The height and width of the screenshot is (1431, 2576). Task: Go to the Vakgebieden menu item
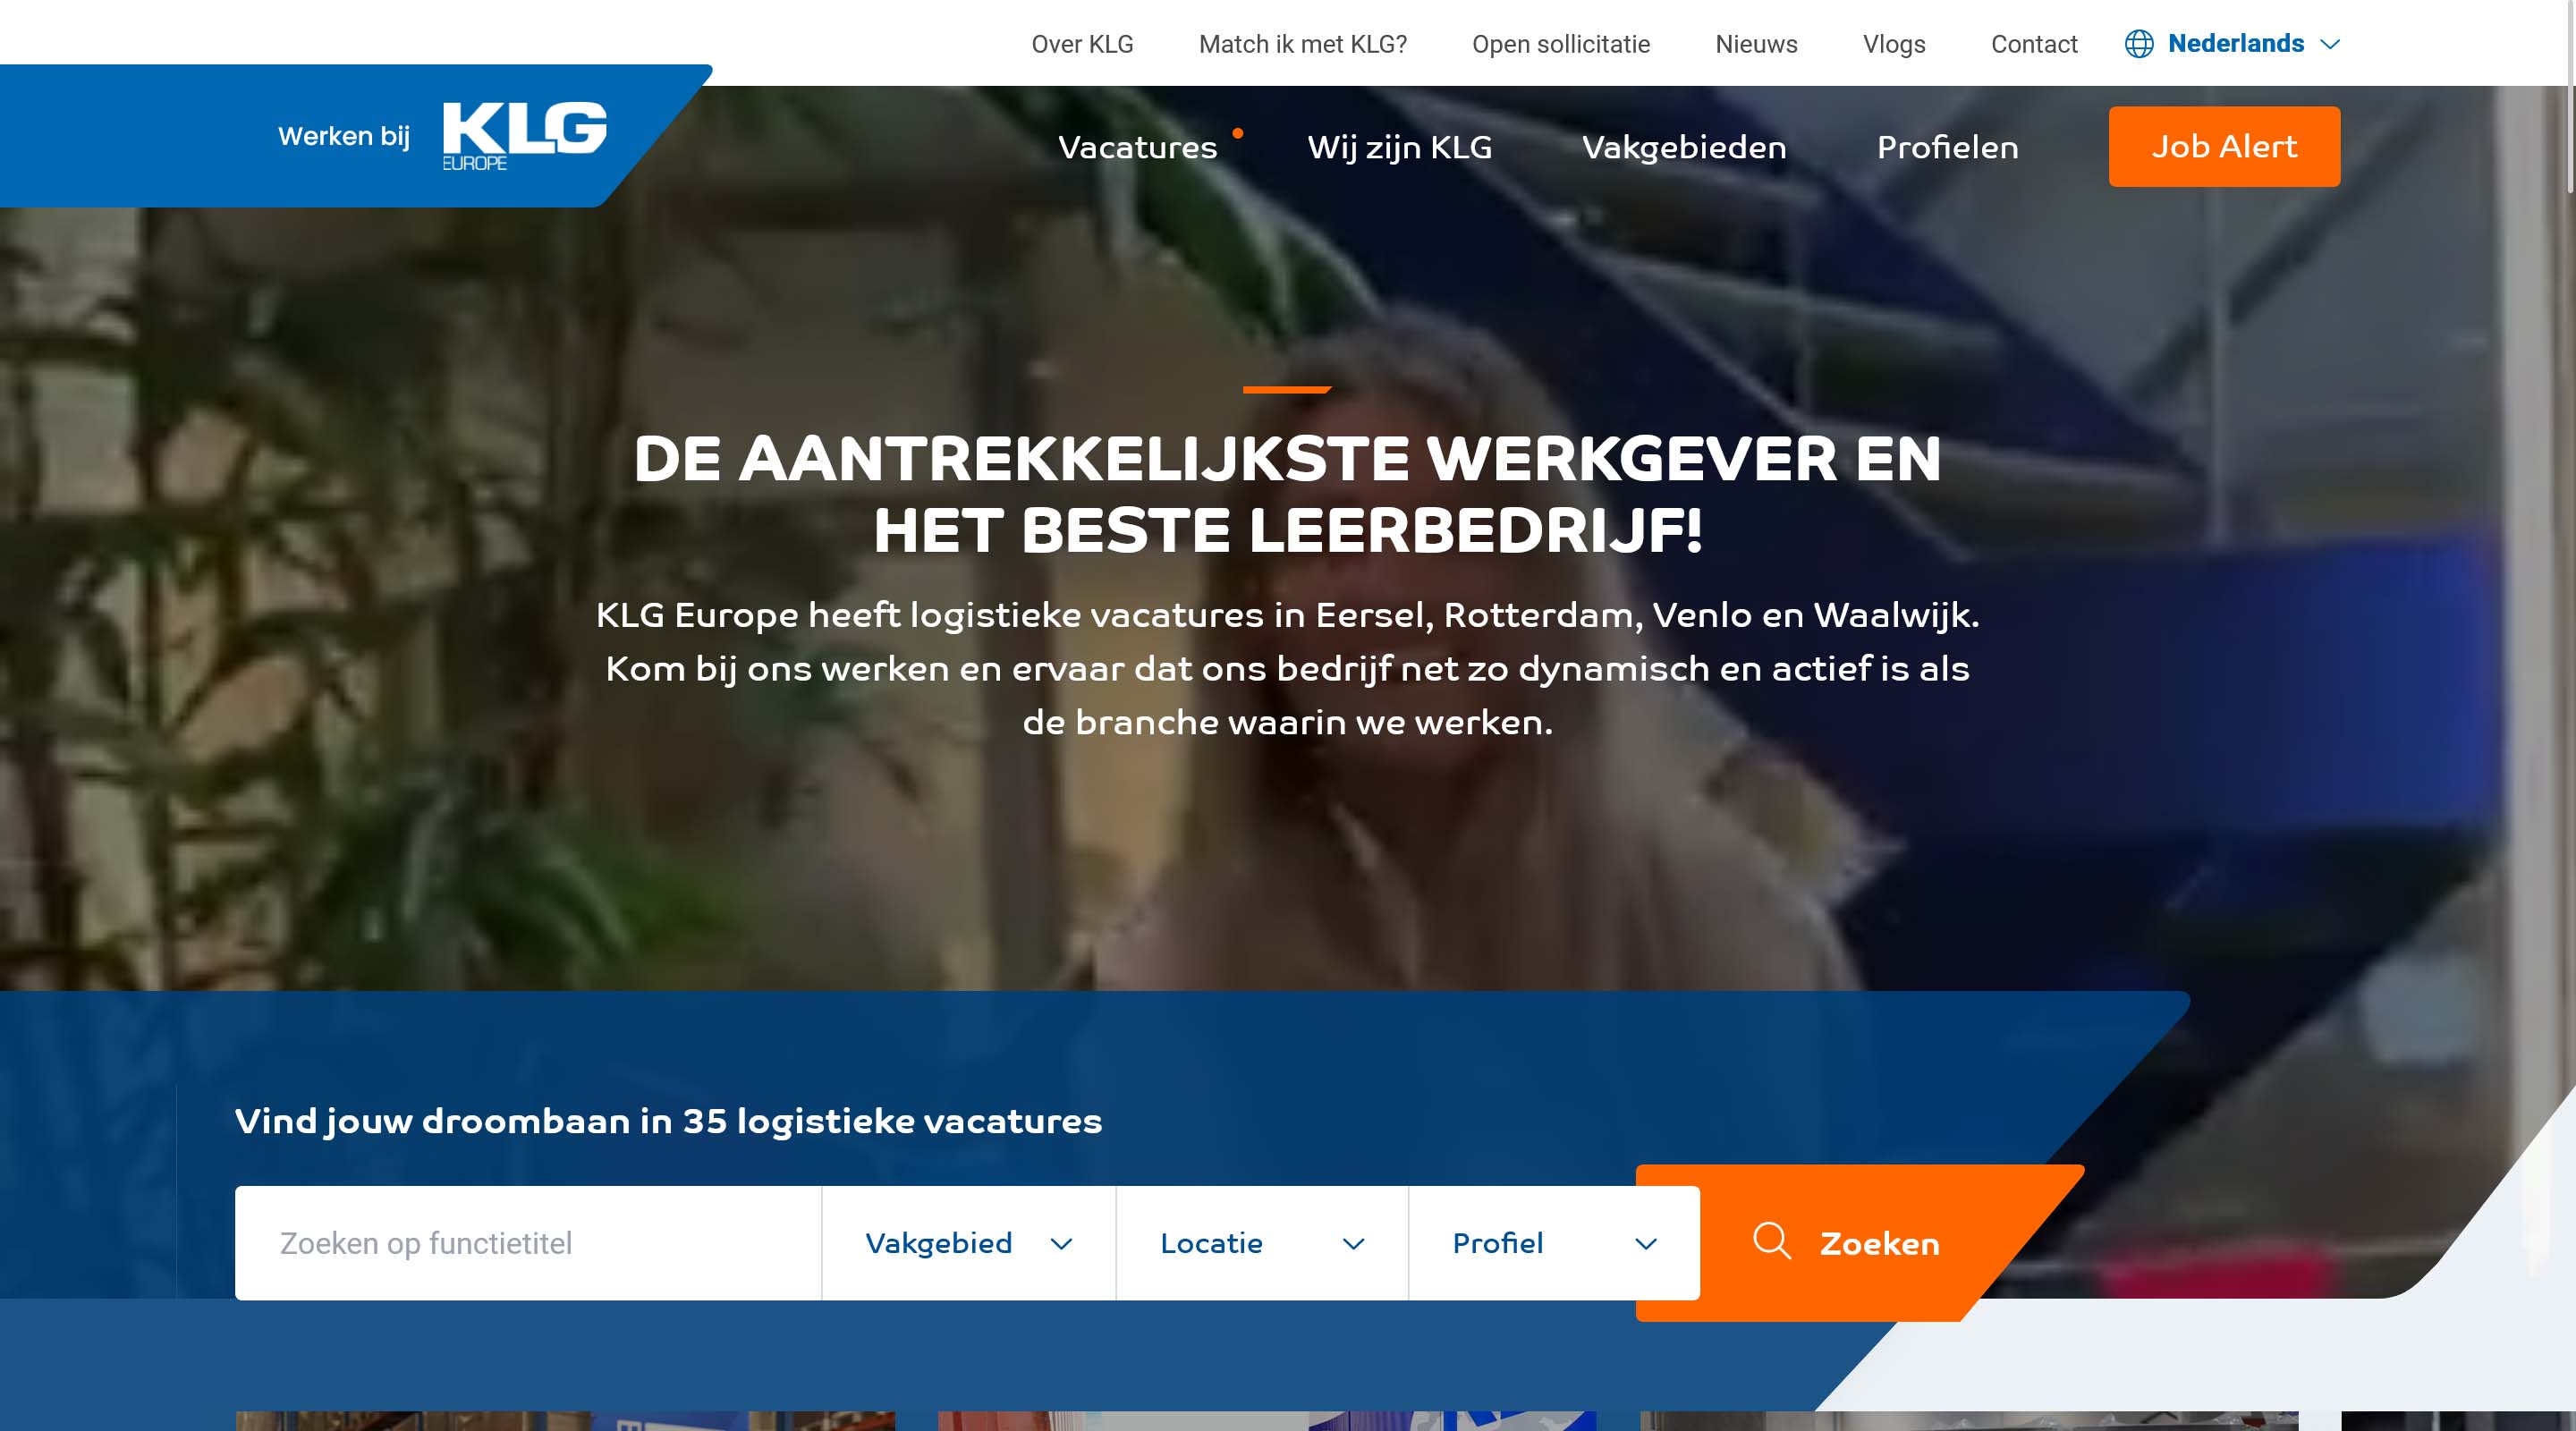(1683, 147)
